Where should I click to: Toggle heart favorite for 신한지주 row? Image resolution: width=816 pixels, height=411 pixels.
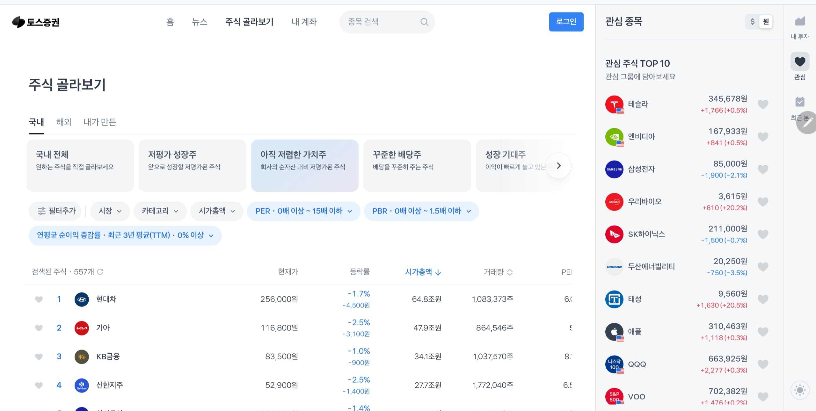[39, 385]
